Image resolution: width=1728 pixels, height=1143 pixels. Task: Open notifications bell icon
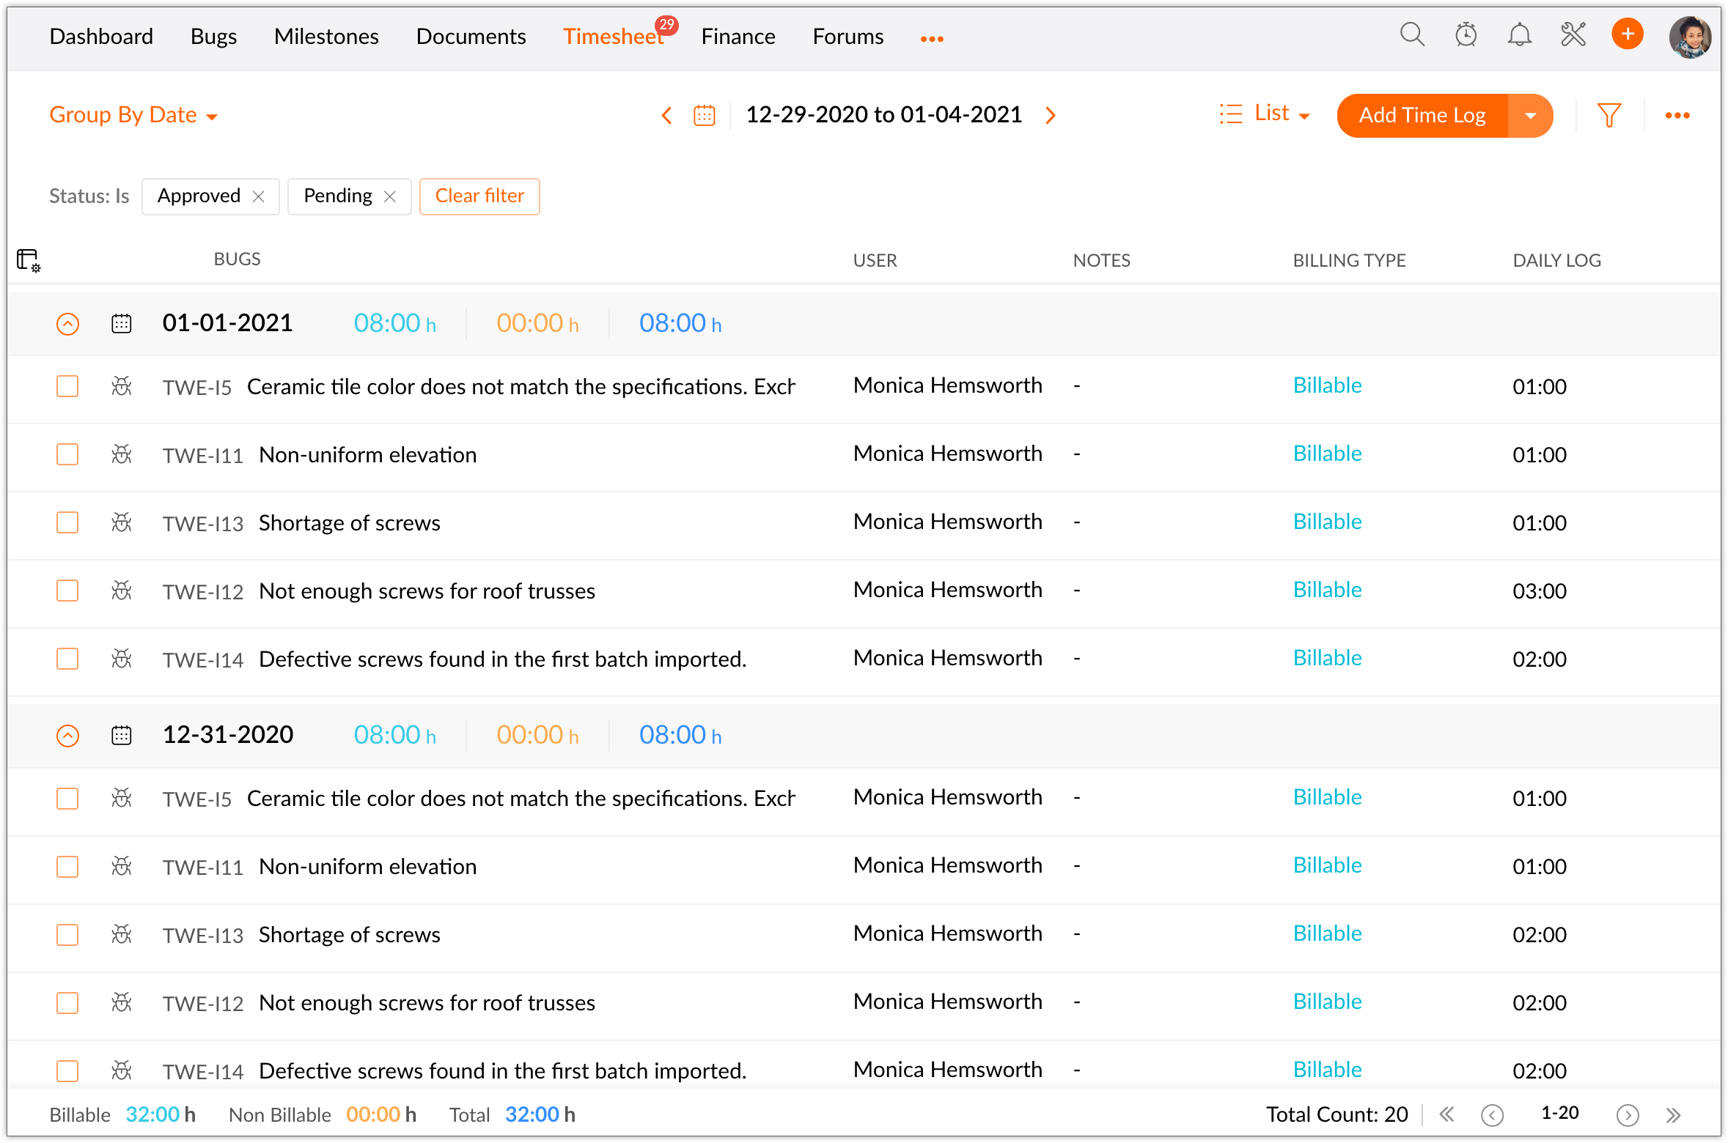pyautogui.click(x=1519, y=34)
